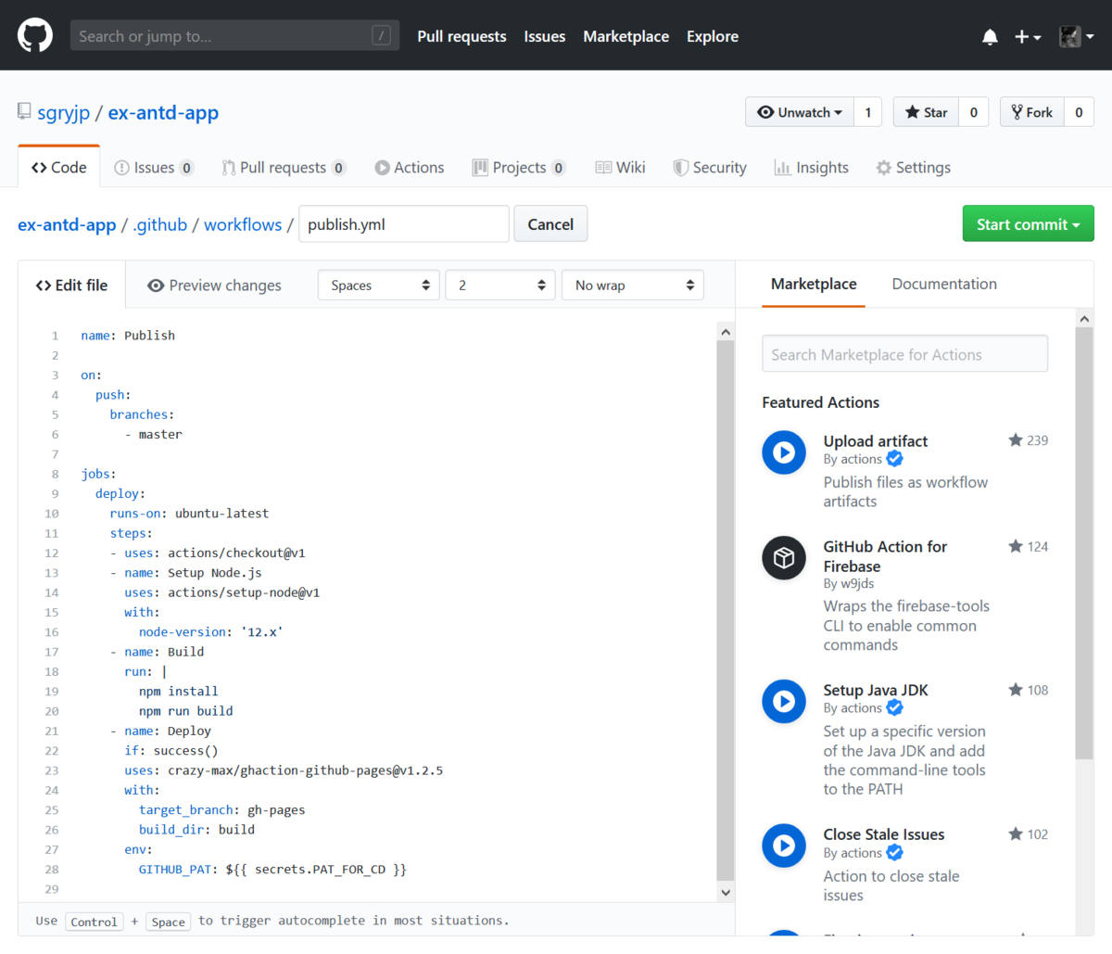
Task: Click the editor scrollbar up arrow
Action: tap(726, 332)
